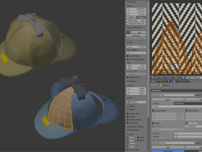Screen dimensions: 202x152
Task: Select the Object properties tab icon
Action: [169, 81]
